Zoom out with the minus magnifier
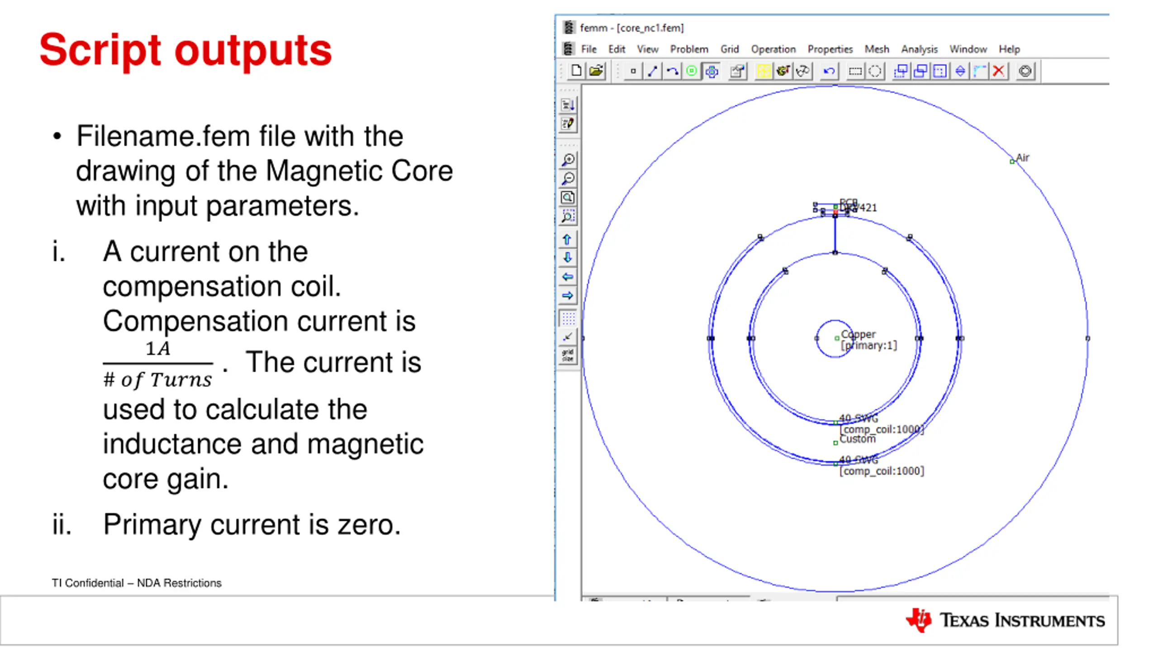 568,179
